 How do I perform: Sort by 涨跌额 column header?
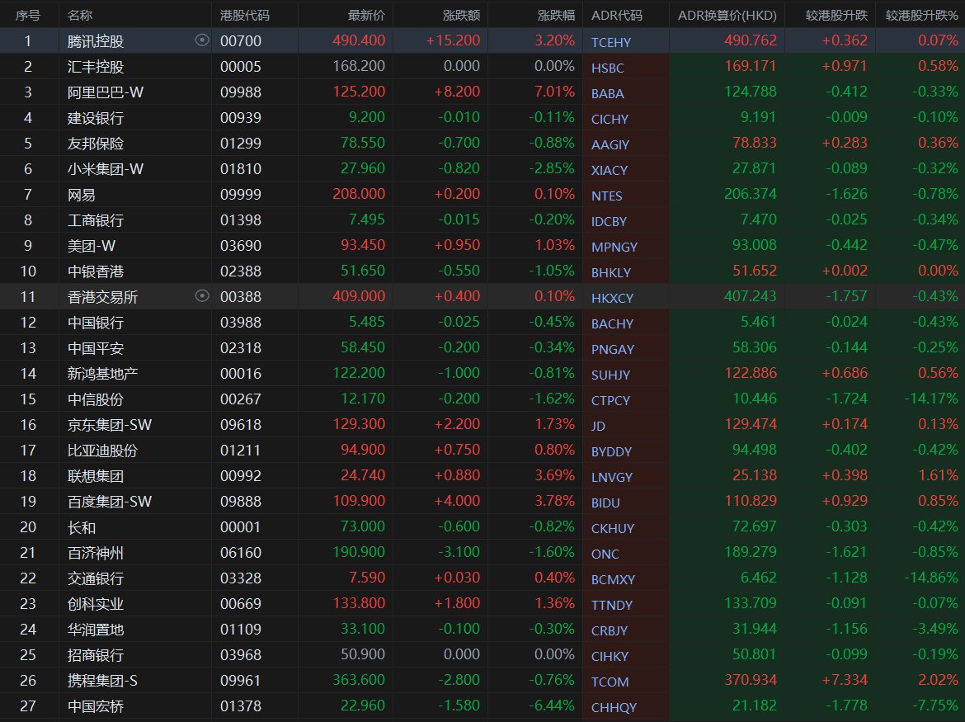462,16
